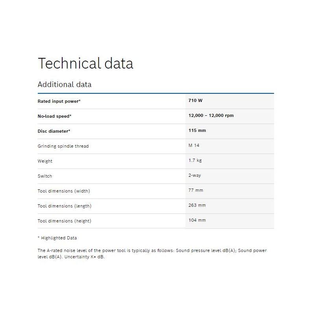
Task: Select the 710 W value
Action: click(x=195, y=100)
